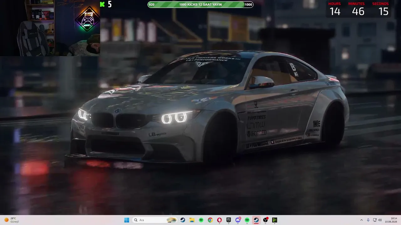Open Discord with the 9+ notification badge

tap(238, 220)
